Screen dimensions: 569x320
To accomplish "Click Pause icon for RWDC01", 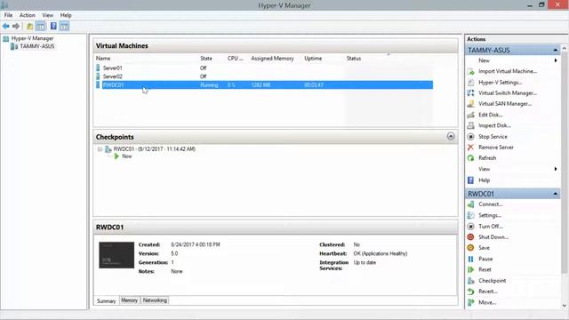I will (x=470, y=259).
